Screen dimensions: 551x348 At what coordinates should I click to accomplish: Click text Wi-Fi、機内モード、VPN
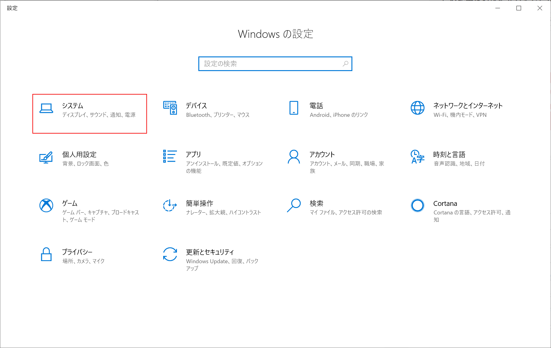click(460, 115)
